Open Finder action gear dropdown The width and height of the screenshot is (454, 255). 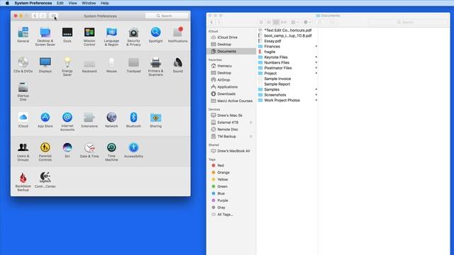(x=307, y=22)
